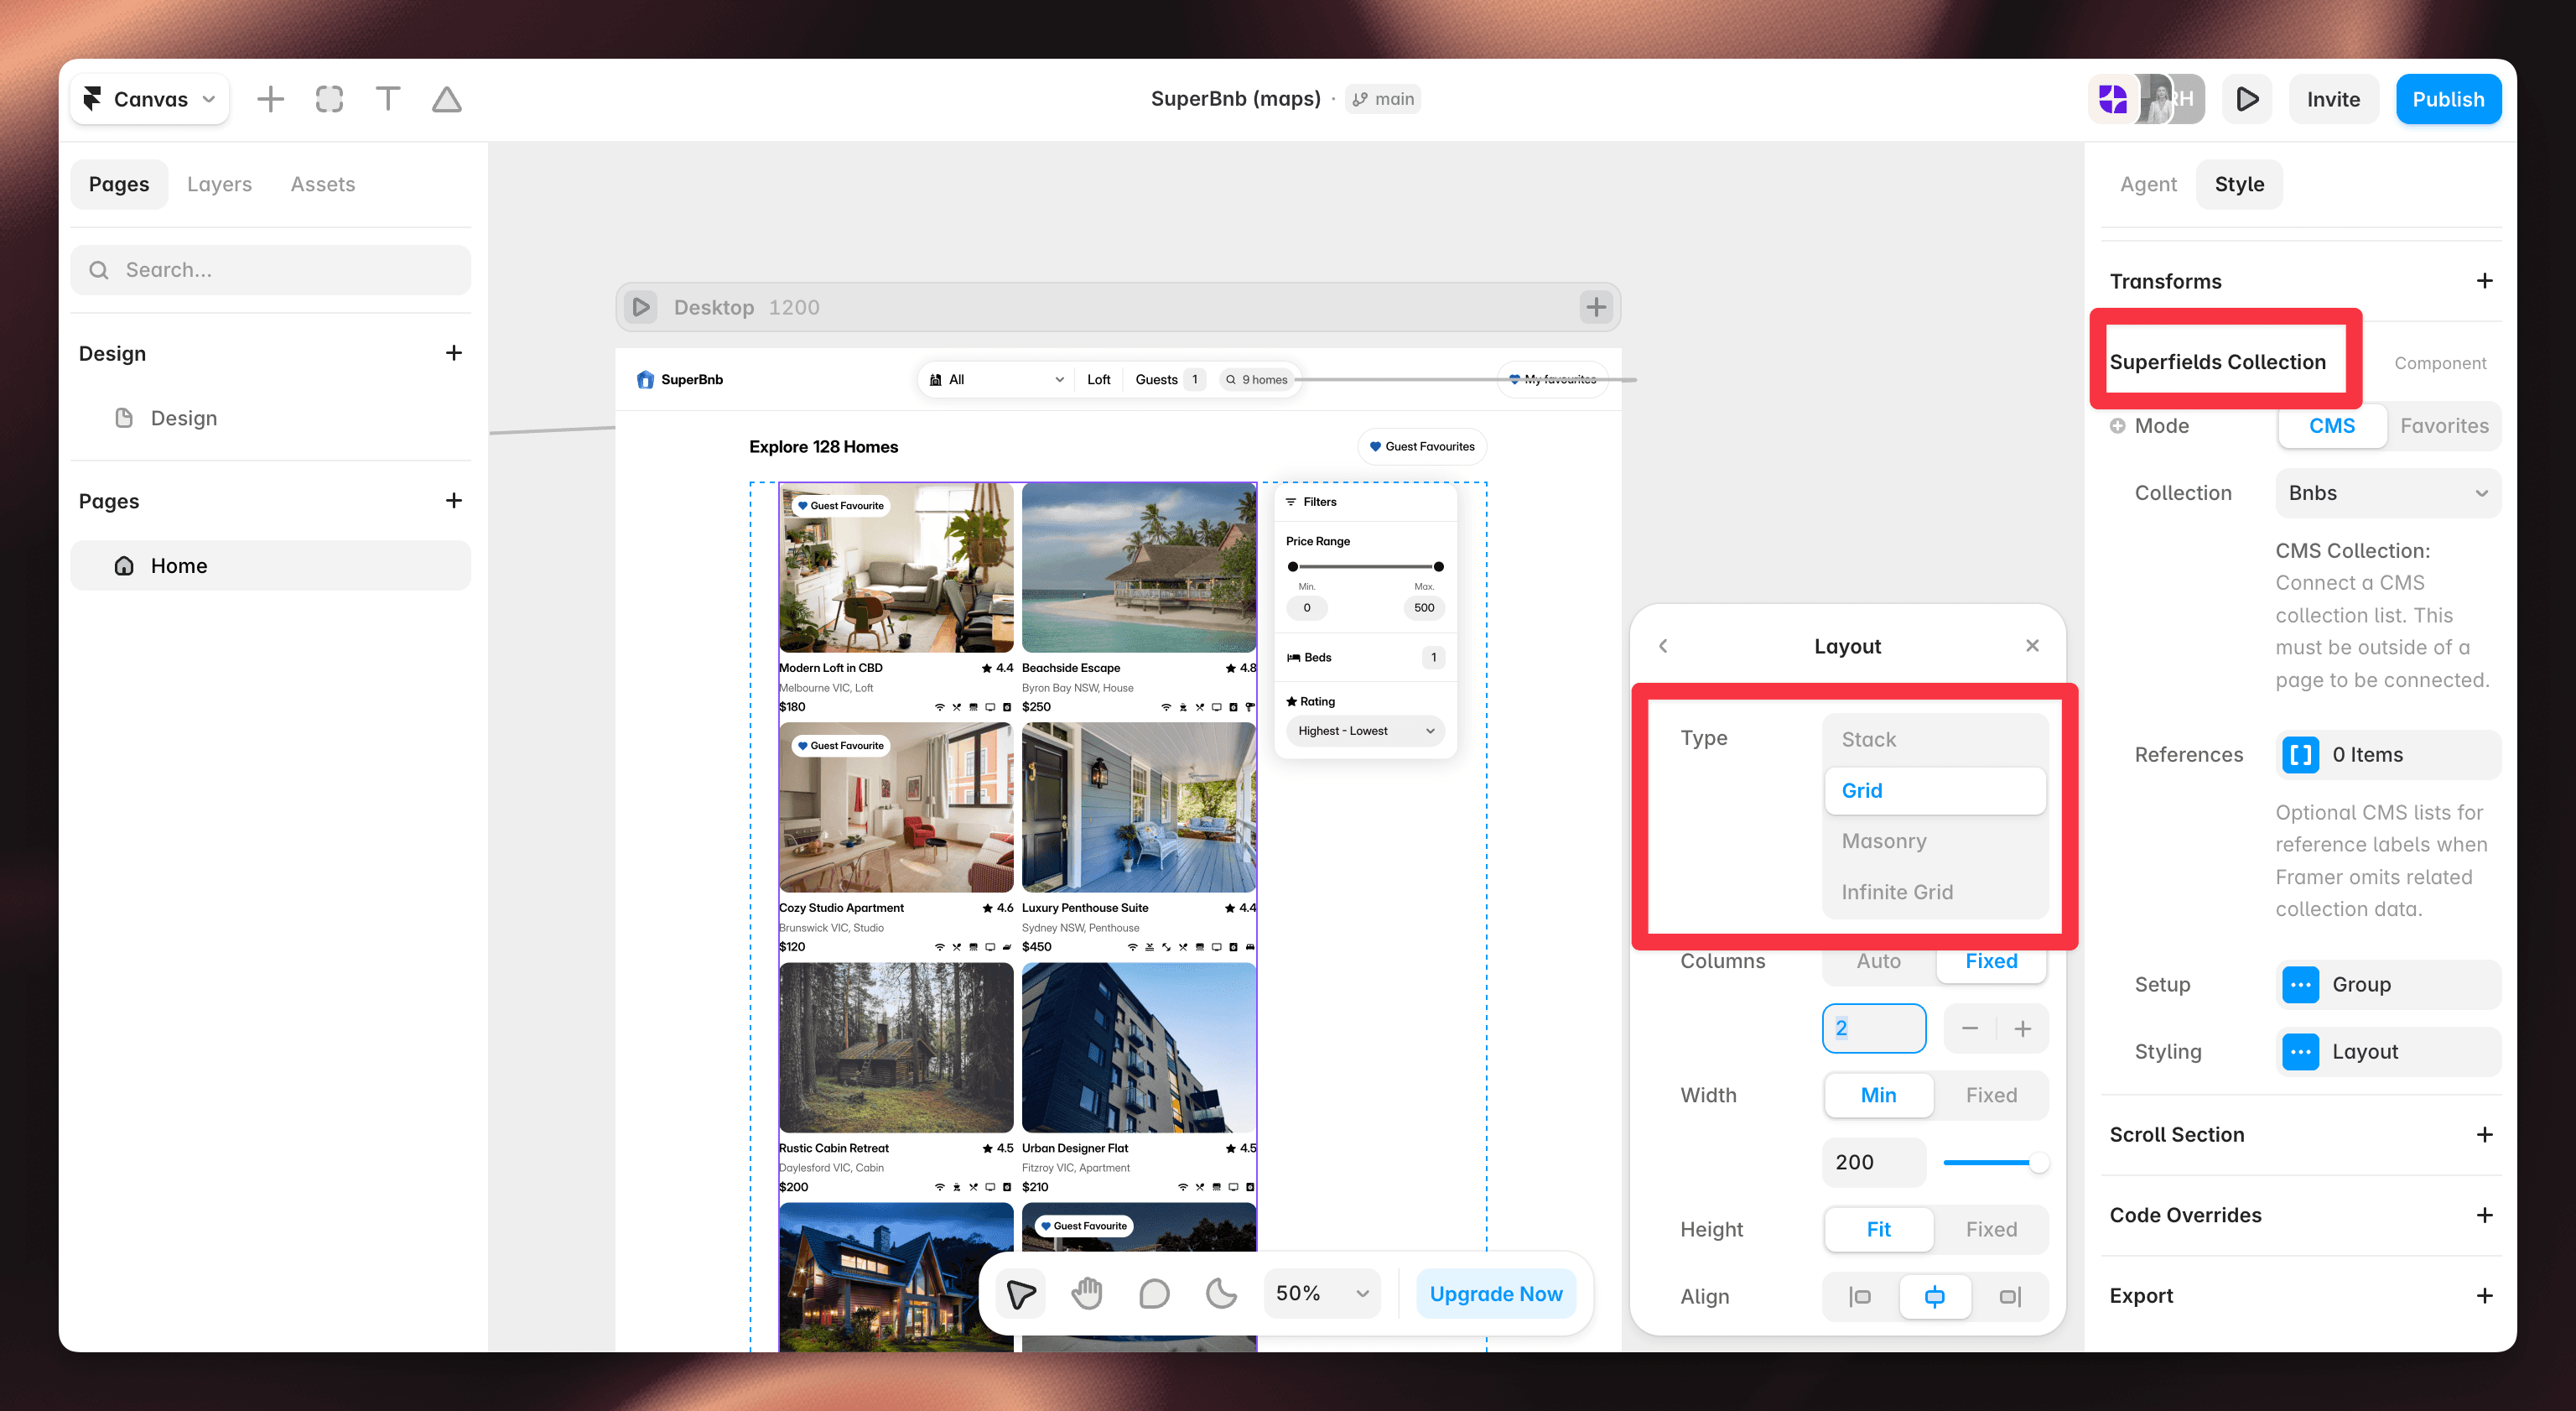Align items to the center
Screen dimensions: 2576x1411
1935,1297
